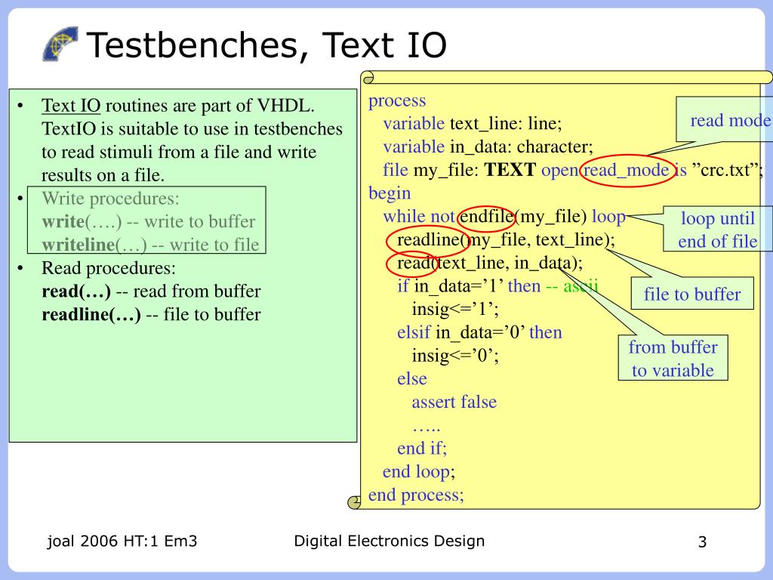
Task: Click the "Write procedures:" heading
Action: tap(110, 199)
